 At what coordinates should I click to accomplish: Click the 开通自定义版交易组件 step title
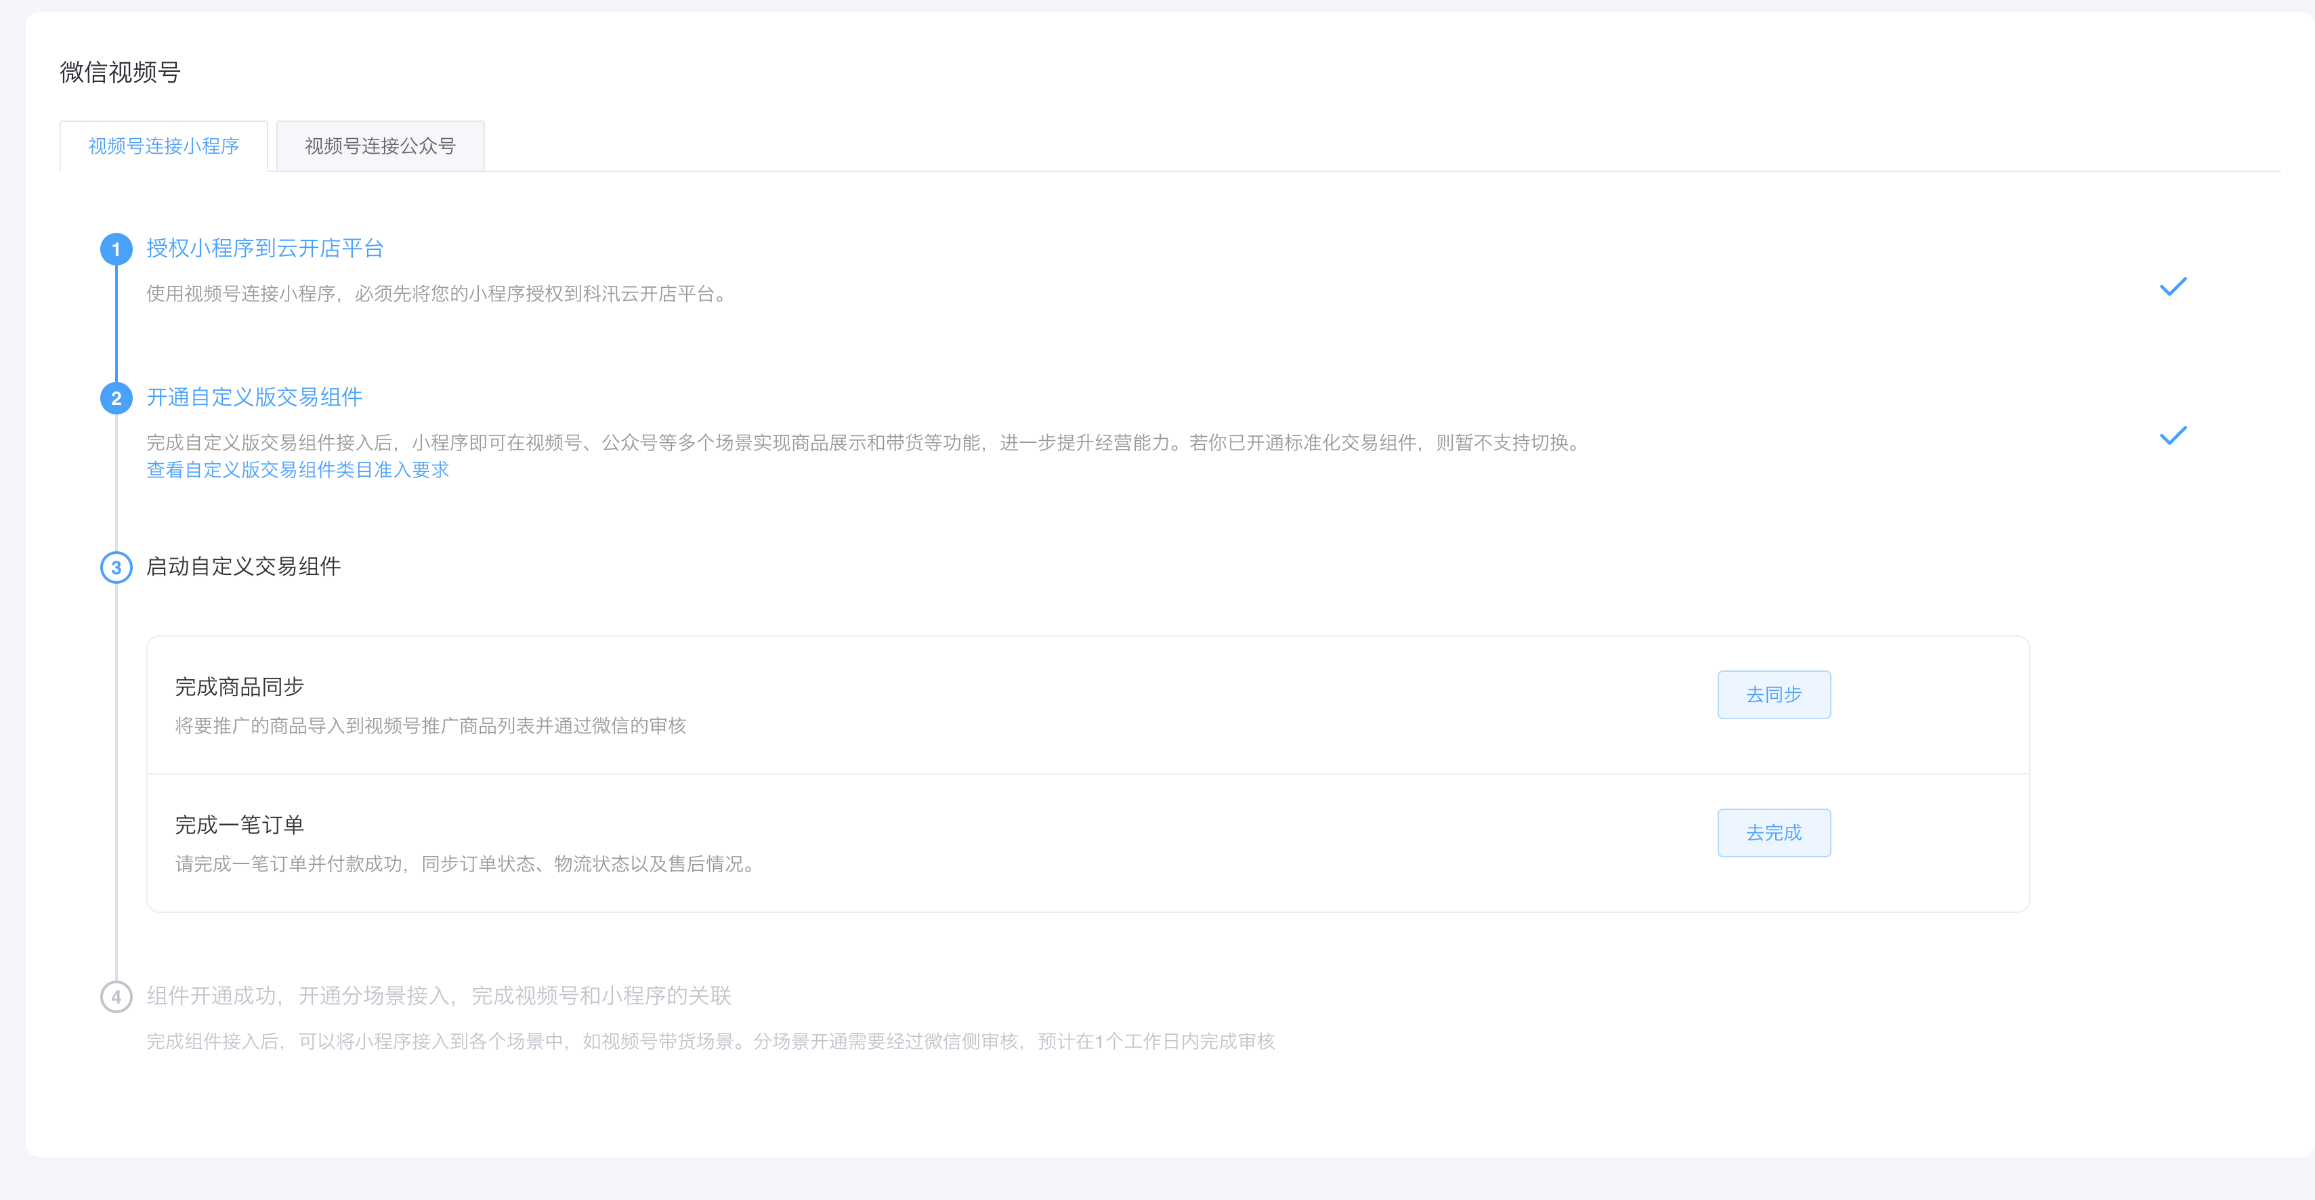(x=255, y=398)
